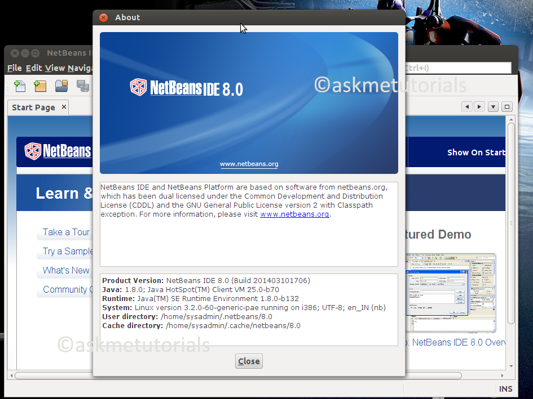Viewport: 533px width, 399px height.
Task: Click the Start Page vertical scrollbar
Action: click(511, 223)
